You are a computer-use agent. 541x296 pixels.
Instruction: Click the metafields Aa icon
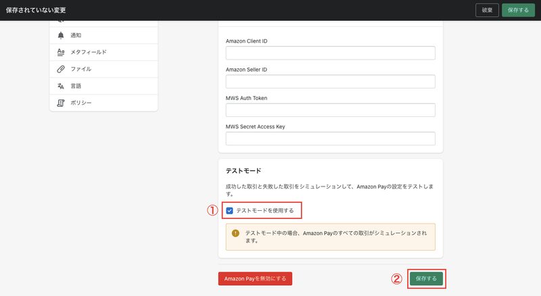61,52
